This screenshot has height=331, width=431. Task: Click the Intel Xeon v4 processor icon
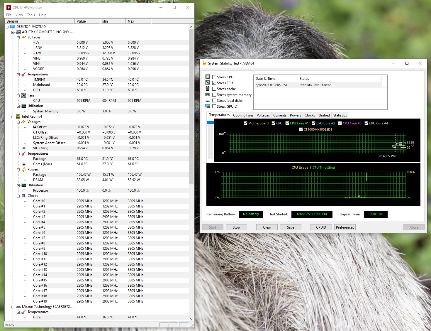(x=18, y=116)
